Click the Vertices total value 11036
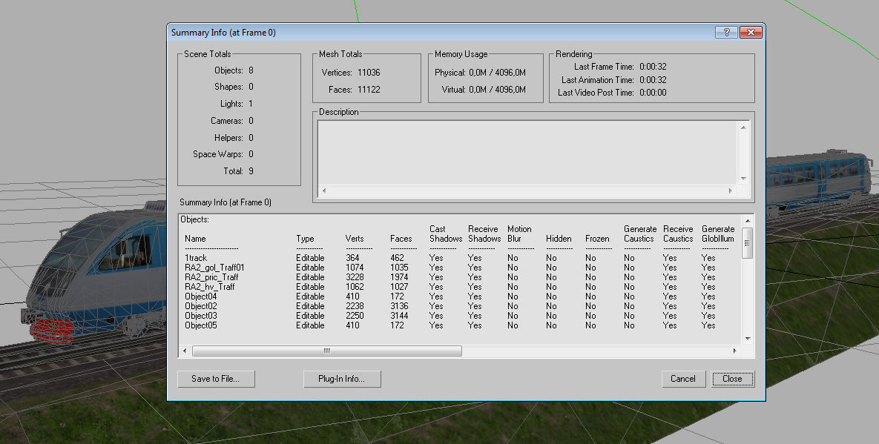This screenshot has height=444, width=879. [369, 72]
